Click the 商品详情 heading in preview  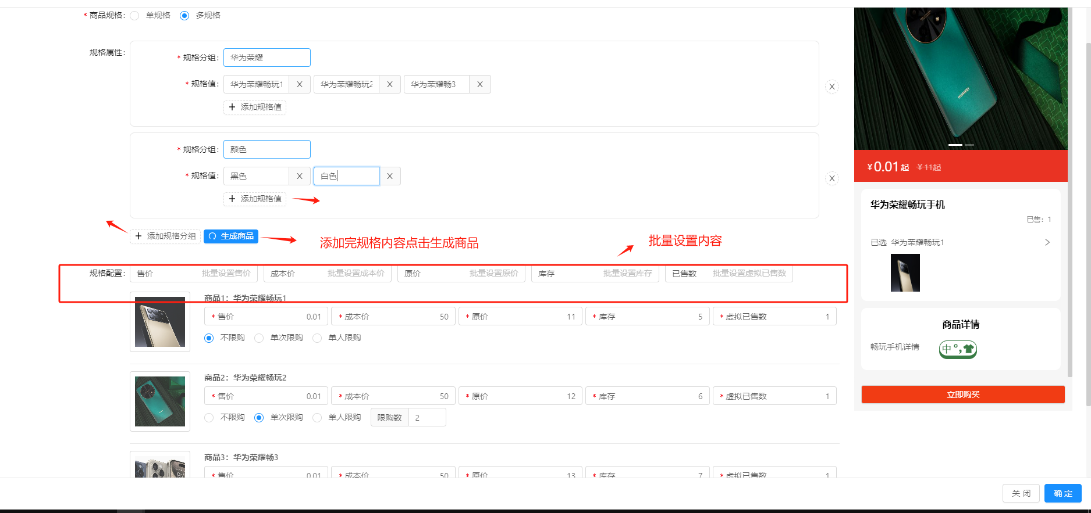[961, 324]
